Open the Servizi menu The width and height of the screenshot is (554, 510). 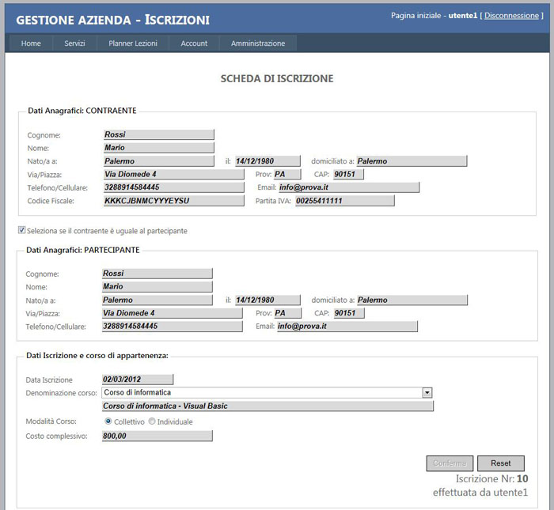click(x=74, y=43)
